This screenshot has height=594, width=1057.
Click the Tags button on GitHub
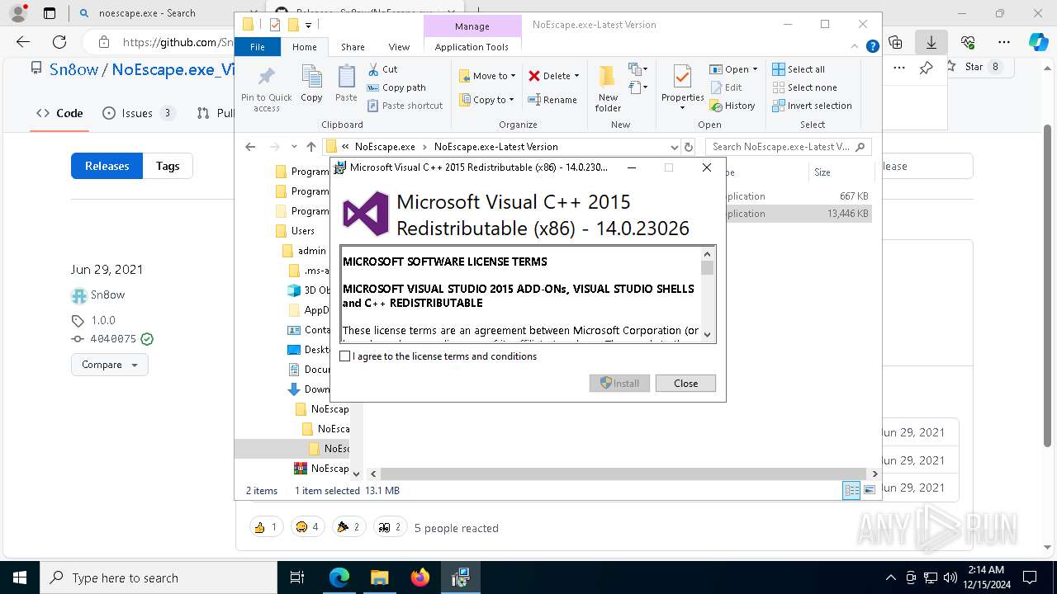click(168, 166)
